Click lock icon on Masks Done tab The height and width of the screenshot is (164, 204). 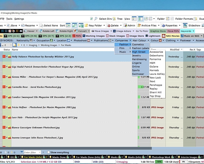click(x=68, y=157)
